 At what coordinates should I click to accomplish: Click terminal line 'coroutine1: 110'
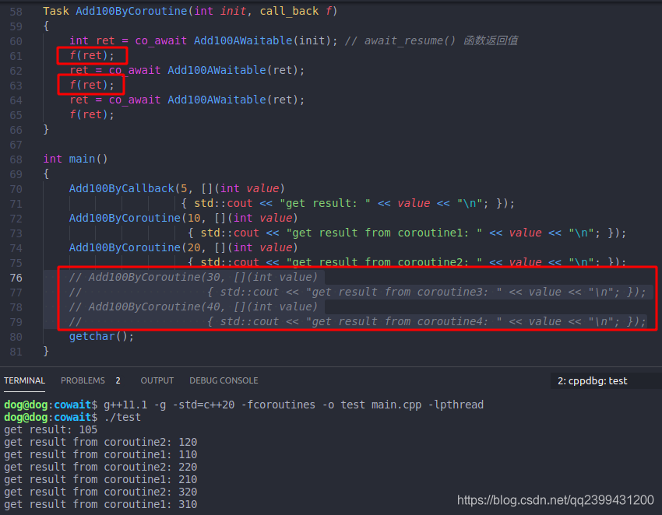pos(100,454)
